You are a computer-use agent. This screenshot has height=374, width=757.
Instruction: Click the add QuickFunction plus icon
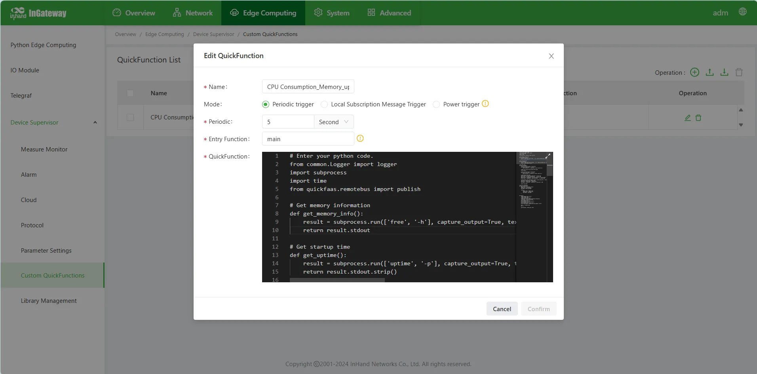pos(694,72)
